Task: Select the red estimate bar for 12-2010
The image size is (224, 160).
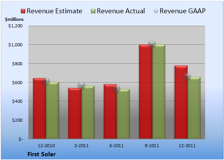Action: point(40,108)
